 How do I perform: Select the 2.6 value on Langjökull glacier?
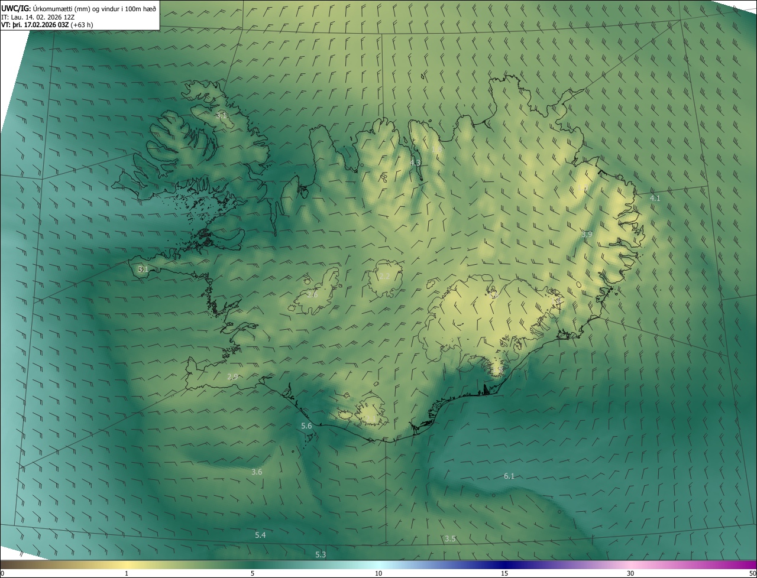312,294
